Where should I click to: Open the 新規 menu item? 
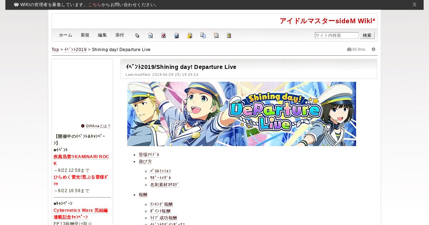pyautogui.click(x=85, y=35)
